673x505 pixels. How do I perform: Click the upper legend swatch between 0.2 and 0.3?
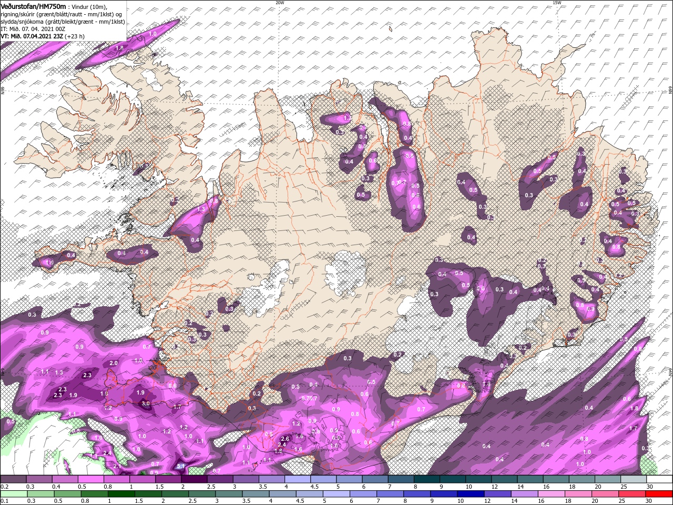(13, 479)
